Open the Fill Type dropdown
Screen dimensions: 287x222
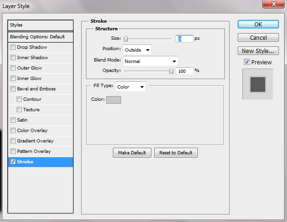pyautogui.click(x=130, y=87)
